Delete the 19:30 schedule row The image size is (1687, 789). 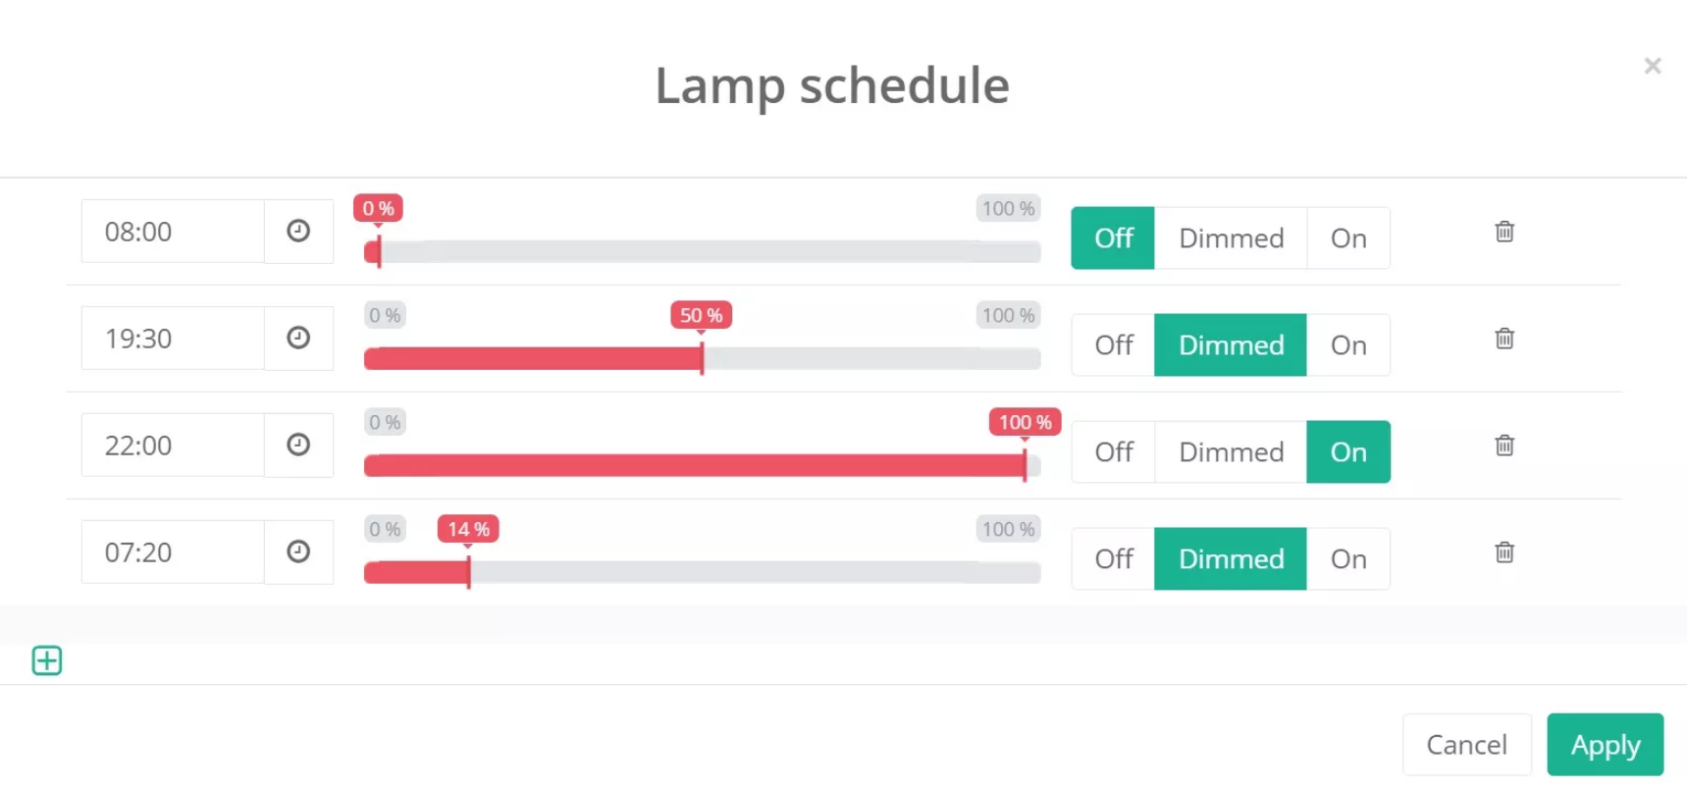click(x=1503, y=339)
